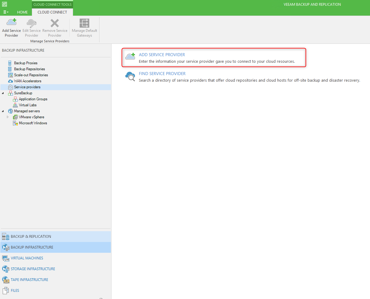Click the VMware vSphere tree icon
The width and height of the screenshot is (370, 299).
point(15,117)
